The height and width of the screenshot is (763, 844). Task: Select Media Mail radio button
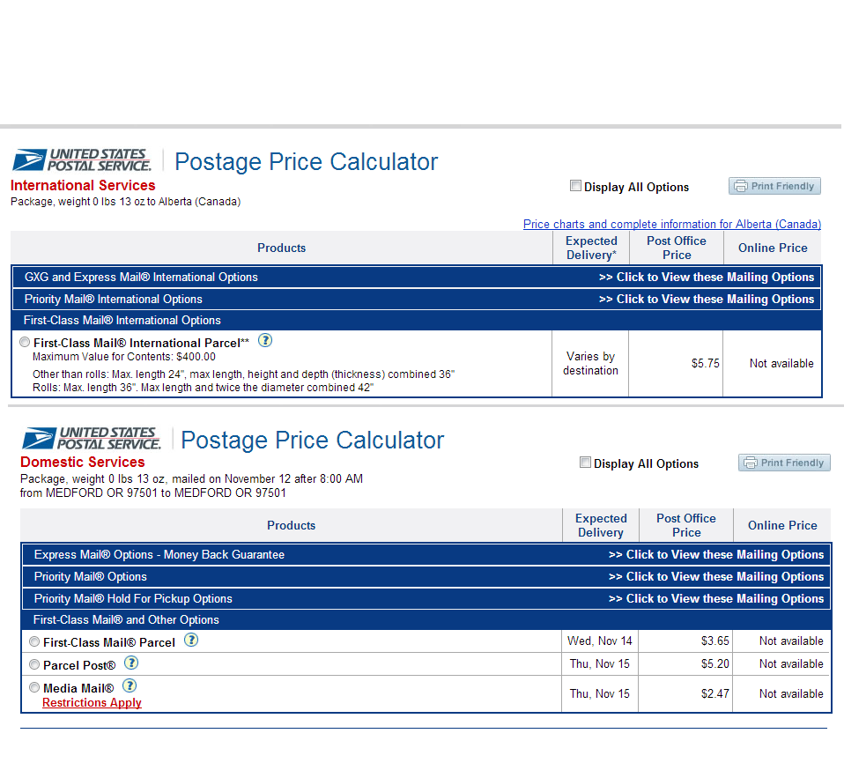34,687
